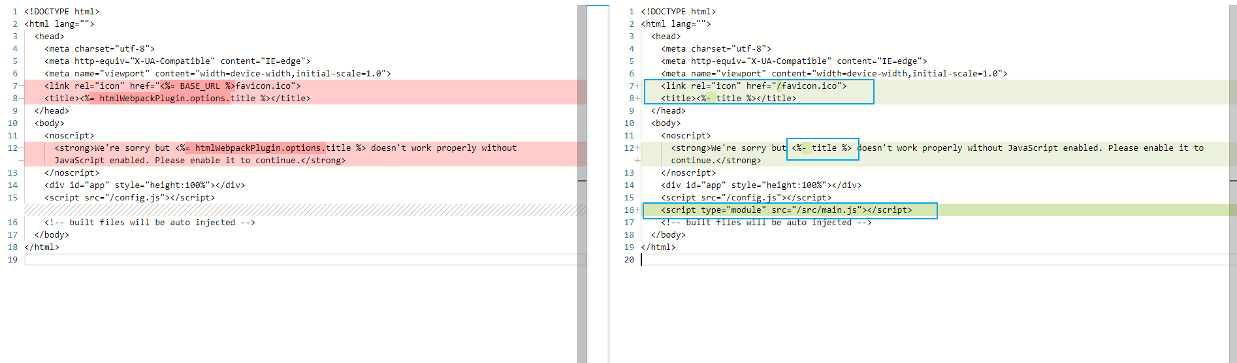The image size is (1237, 363).
Task: Click <noscript> opening tag in original pane
Action: click(x=69, y=136)
